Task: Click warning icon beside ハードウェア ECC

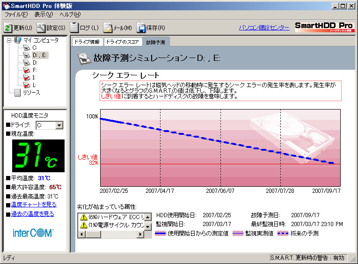Action: pos(84,217)
